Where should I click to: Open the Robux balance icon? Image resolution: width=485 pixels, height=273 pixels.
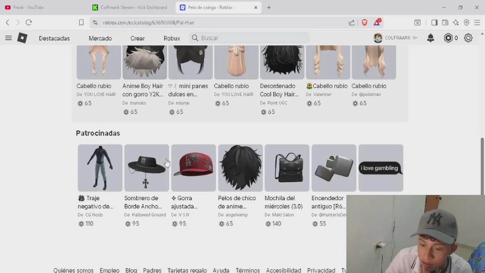(448, 38)
